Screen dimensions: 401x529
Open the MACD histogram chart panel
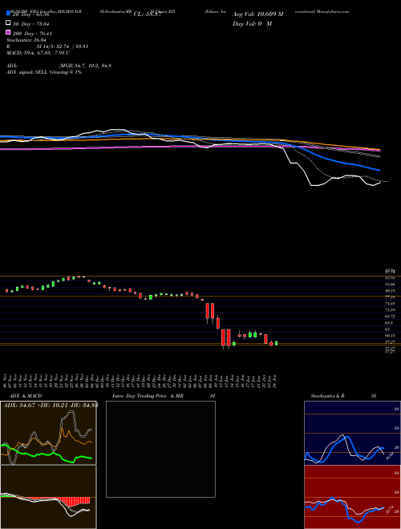pos(48,497)
